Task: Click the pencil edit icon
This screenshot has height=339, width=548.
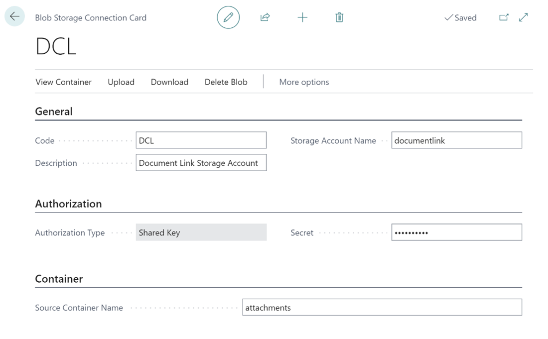Action: (228, 17)
